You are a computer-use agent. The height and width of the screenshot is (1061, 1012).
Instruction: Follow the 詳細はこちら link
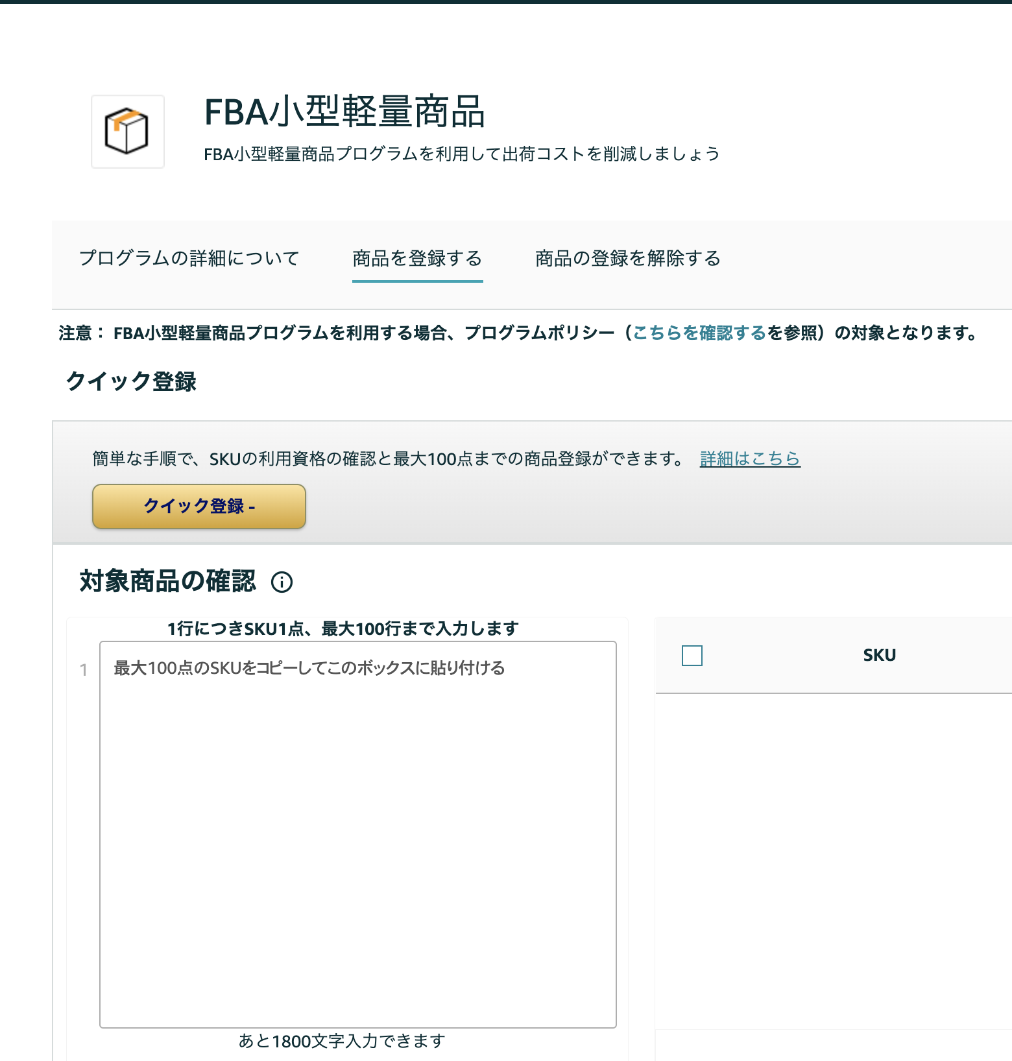tap(749, 459)
